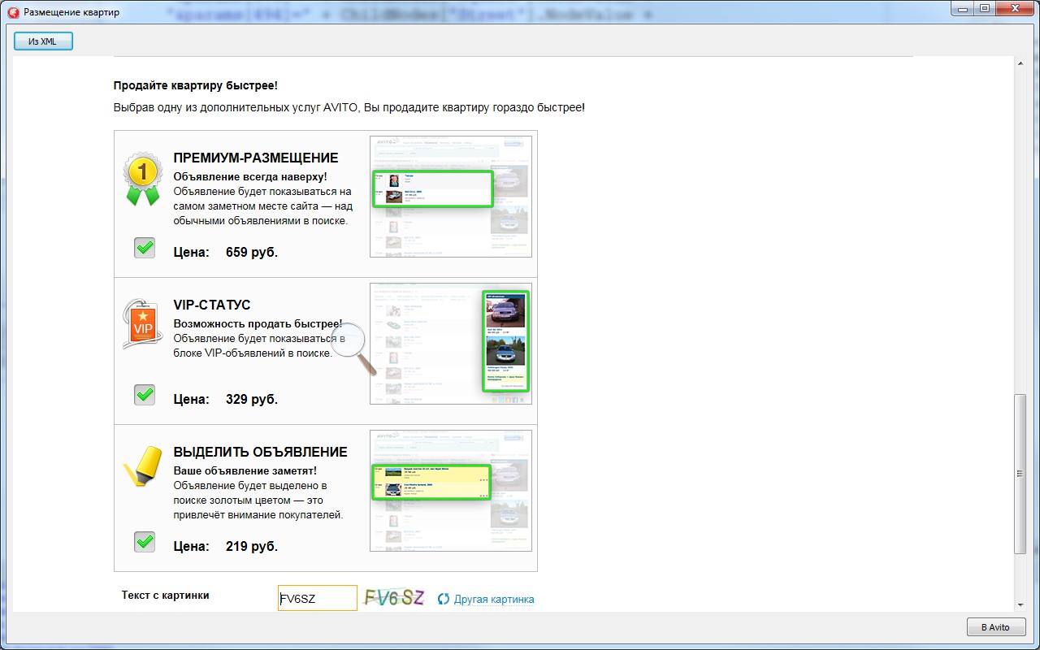Click the Возможность продать быстрее! text

point(258,323)
